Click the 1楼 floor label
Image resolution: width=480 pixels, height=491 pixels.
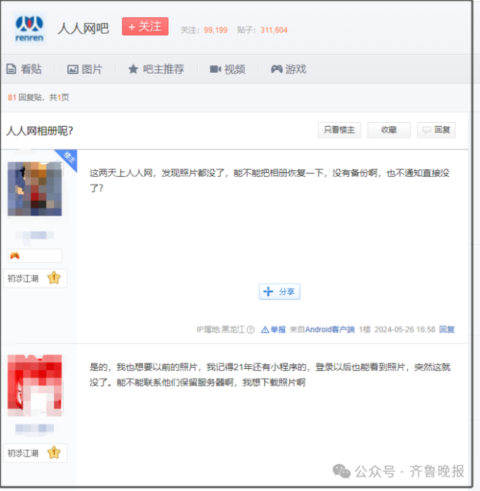(x=365, y=329)
